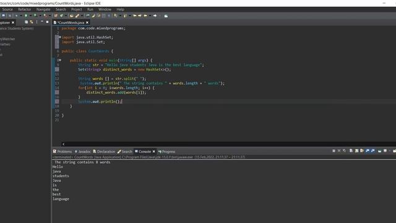
Task: Open the New Java Class dropdown arrow
Action: (66, 15)
